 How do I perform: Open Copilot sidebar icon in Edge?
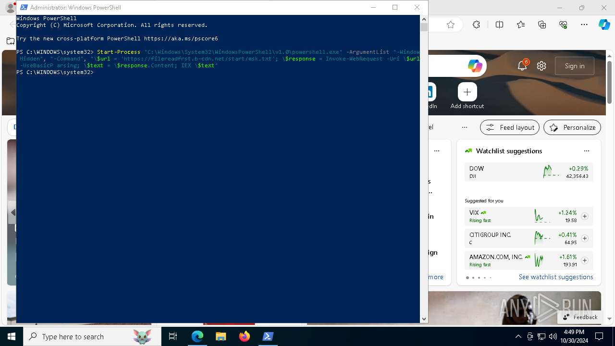(604, 25)
